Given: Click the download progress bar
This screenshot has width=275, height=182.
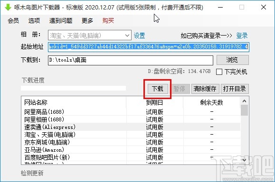Looking at the screenshot, I should coord(73,88).
